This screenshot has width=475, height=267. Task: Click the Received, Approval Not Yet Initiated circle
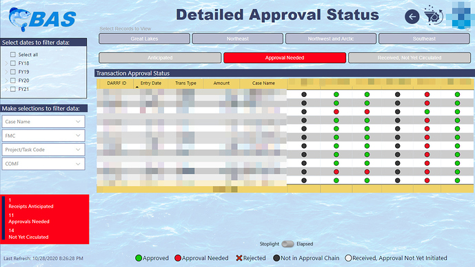tap(348, 258)
